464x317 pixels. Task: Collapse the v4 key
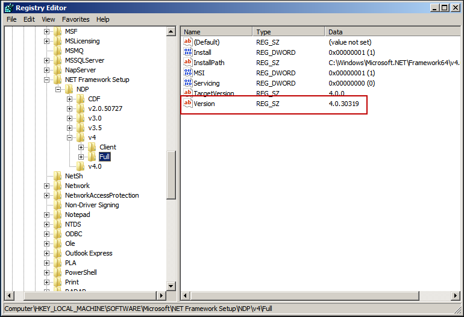pyautogui.click(x=69, y=137)
